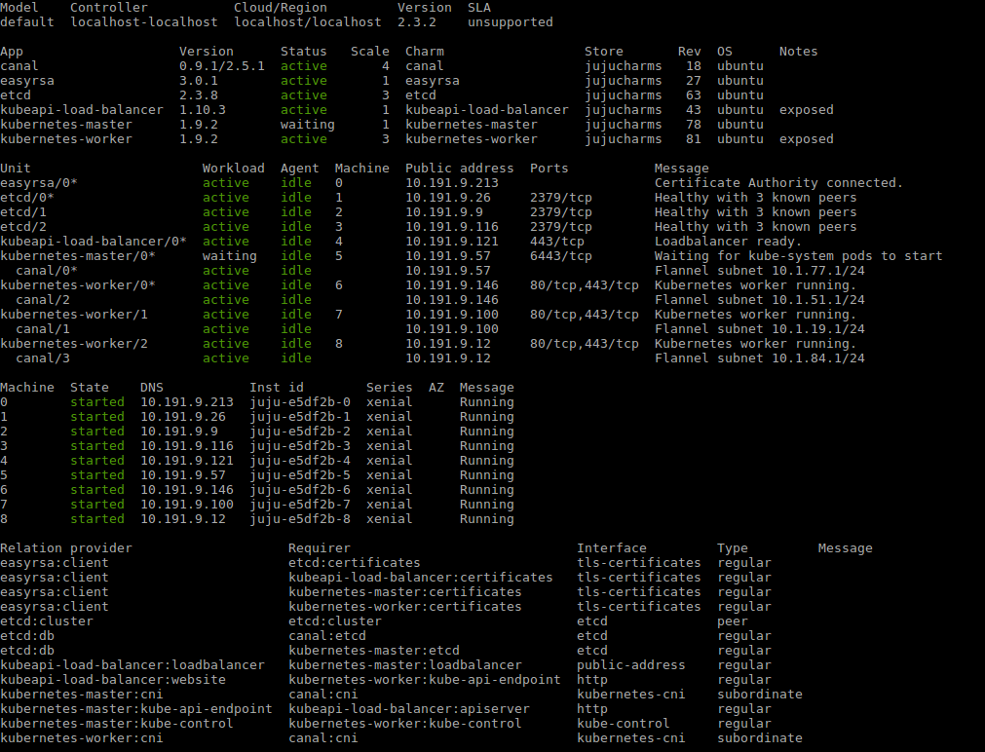The height and width of the screenshot is (752, 985).
Task: Click the instance id 'juju-e5df2b-6'
Action: 300,489
